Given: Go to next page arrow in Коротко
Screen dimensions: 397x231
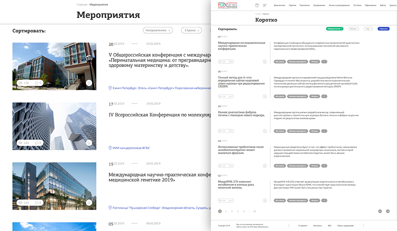Looking at the screenshot, I should [388, 211].
